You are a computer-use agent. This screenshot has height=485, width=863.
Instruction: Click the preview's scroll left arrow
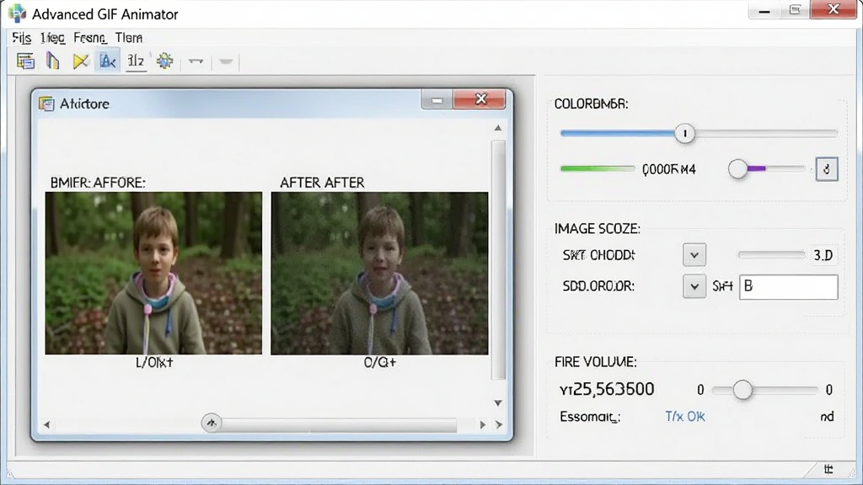[x=47, y=424]
